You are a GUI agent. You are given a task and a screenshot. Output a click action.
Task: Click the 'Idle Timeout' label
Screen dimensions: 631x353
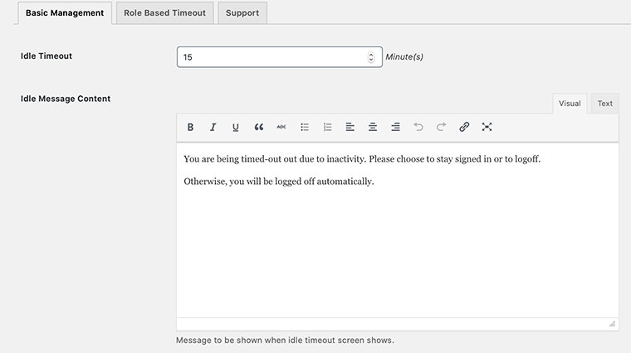[46, 56]
